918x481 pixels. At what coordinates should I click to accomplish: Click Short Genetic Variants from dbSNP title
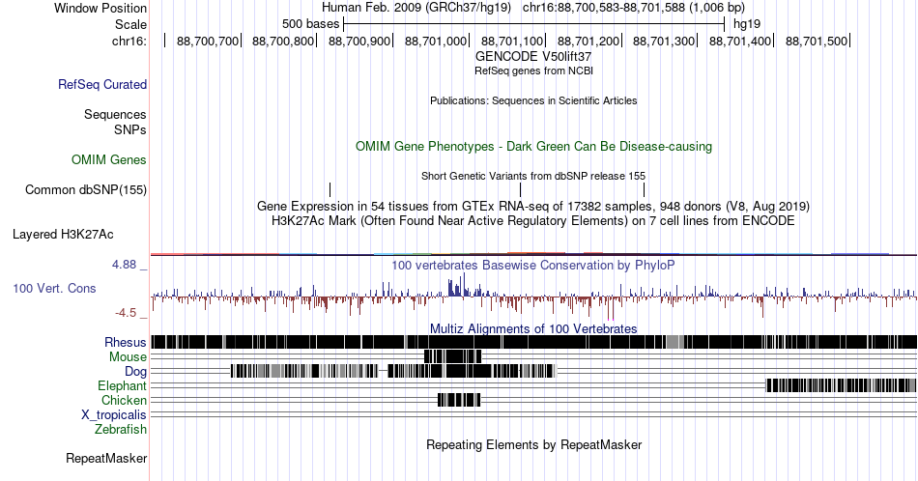[533, 176]
